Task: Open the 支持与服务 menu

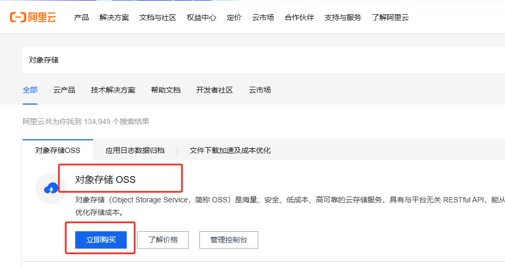Action: pyautogui.click(x=342, y=17)
